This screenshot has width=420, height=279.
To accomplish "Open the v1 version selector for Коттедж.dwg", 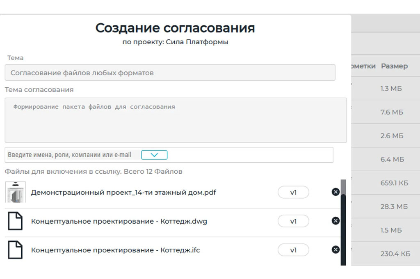I will pos(293,221).
